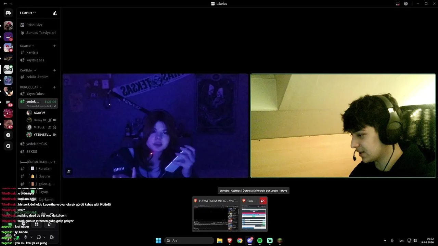Open Minecraft grass block taskbar icon
This screenshot has height=246, width=438.
pos(280,241)
